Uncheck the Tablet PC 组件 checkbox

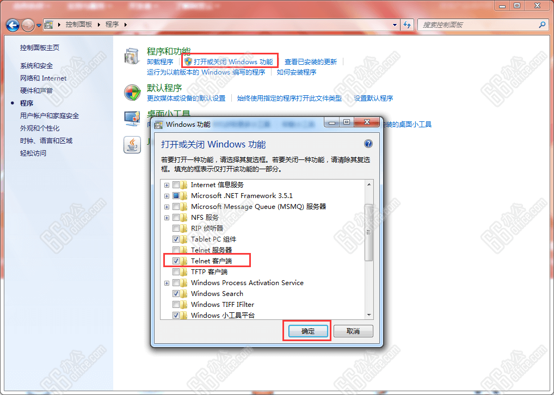pyautogui.click(x=176, y=239)
